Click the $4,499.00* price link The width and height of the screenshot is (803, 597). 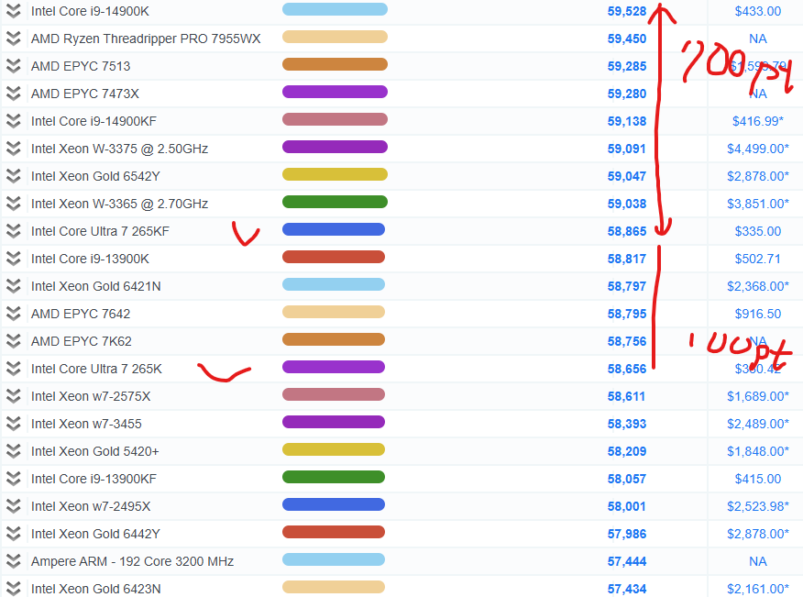[x=758, y=149]
